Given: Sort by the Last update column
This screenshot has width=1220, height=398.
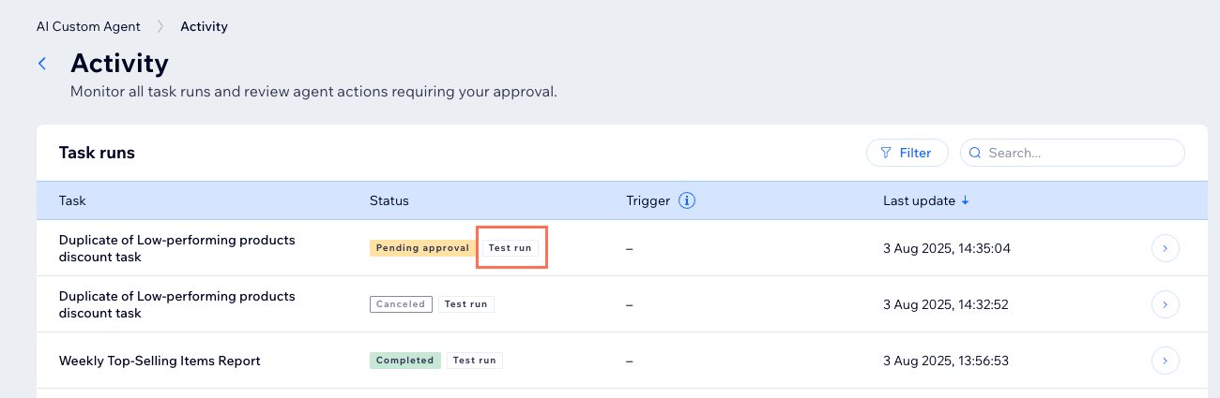Looking at the screenshot, I should (919, 200).
